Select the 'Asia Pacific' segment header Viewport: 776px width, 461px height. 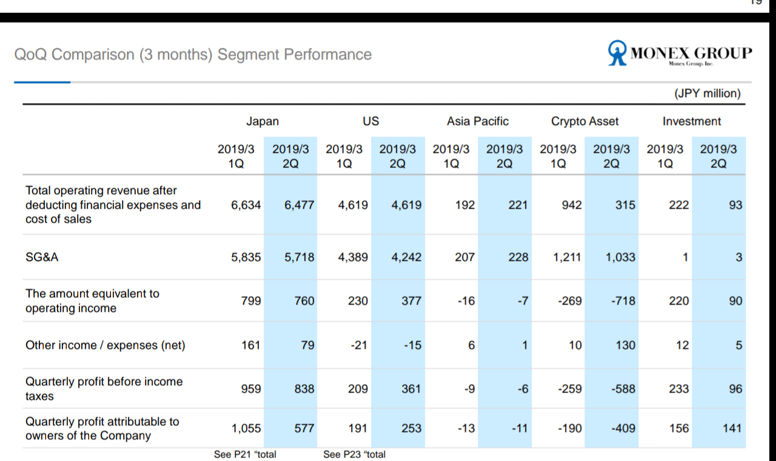(x=478, y=121)
